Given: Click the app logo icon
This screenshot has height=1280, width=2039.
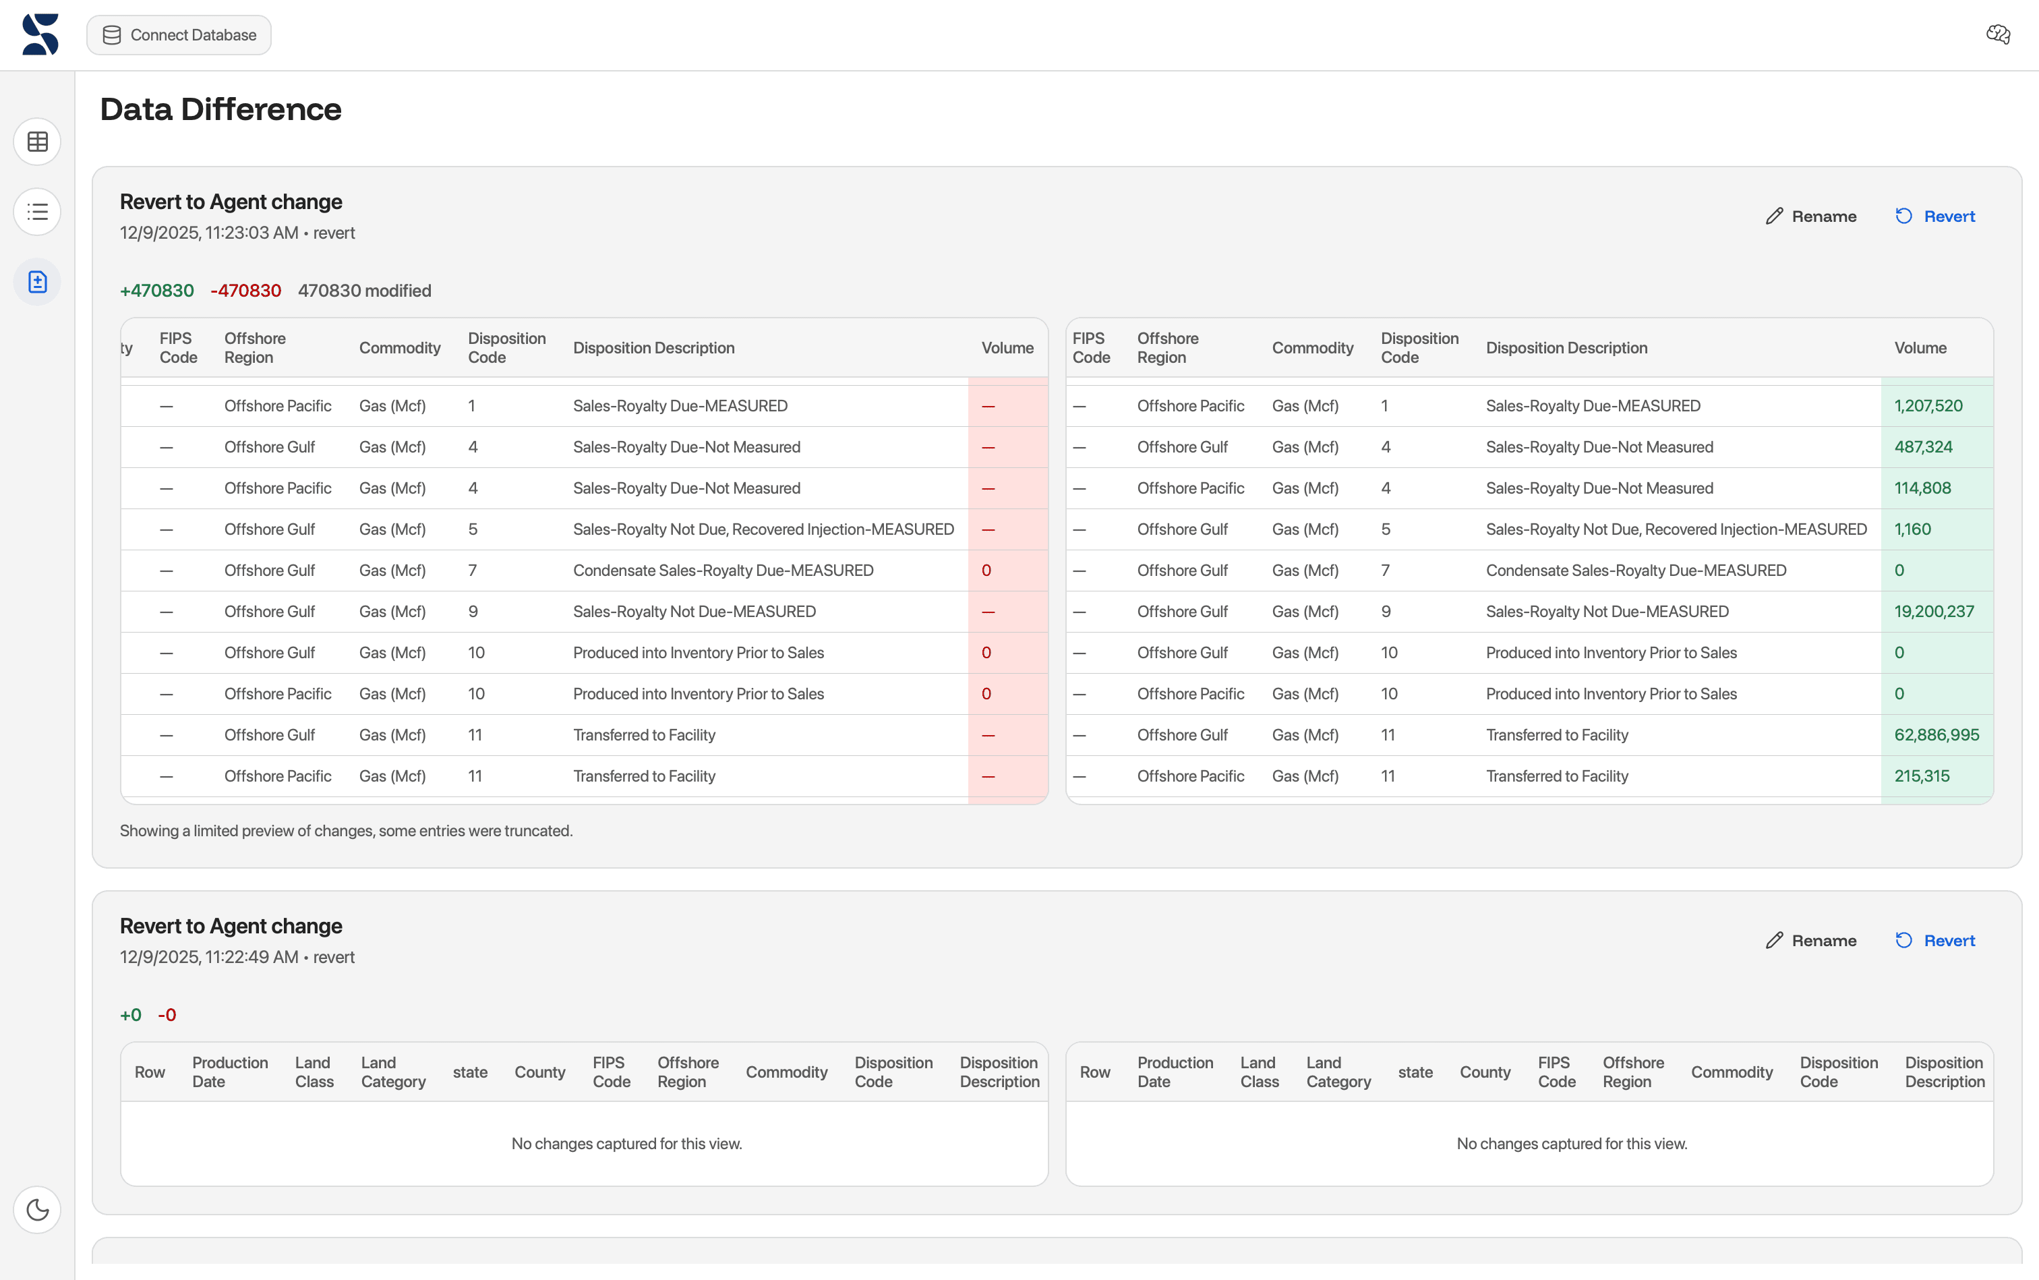Looking at the screenshot, I should click(x=40, y=34).
